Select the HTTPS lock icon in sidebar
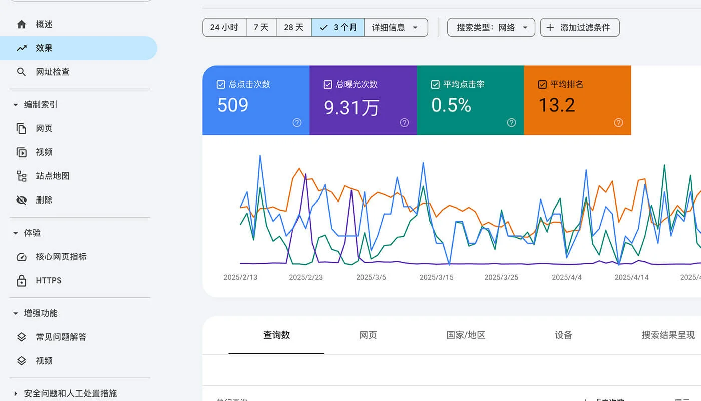Screen dimensions: 701x401 pos(21,280)
